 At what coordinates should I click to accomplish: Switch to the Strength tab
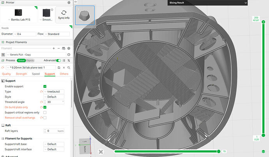click(21, 74)
